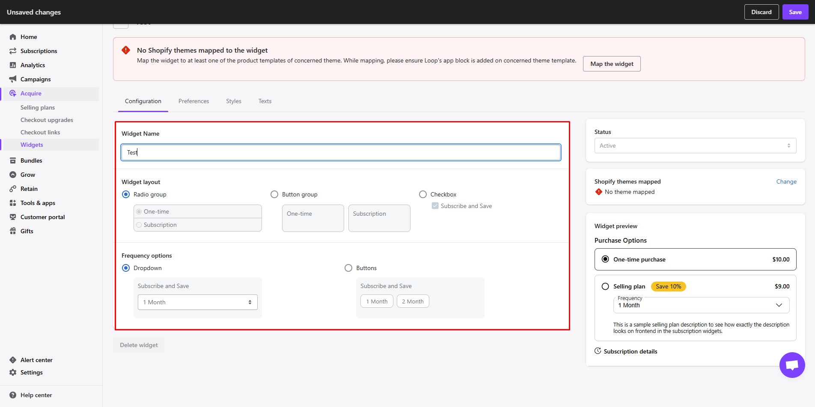Select Button group widget layout
The width and height of the screenshot is (815, 407).
[274, 194]
